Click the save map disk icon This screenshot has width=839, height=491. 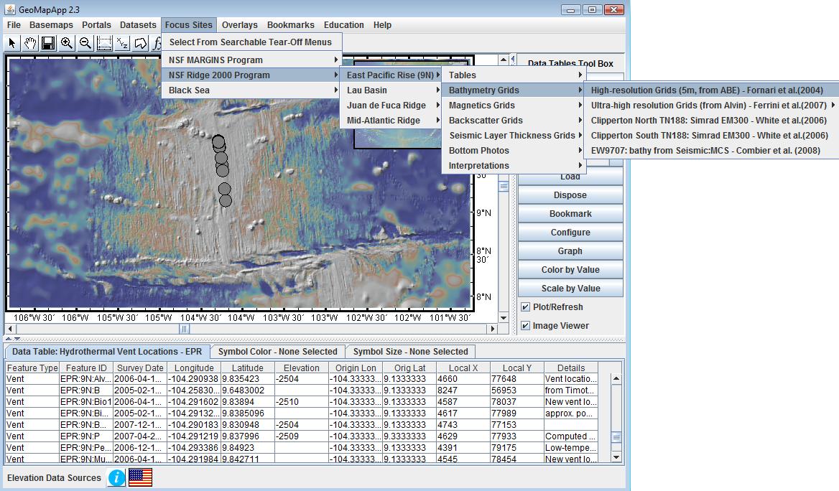[x=48, y=43]
